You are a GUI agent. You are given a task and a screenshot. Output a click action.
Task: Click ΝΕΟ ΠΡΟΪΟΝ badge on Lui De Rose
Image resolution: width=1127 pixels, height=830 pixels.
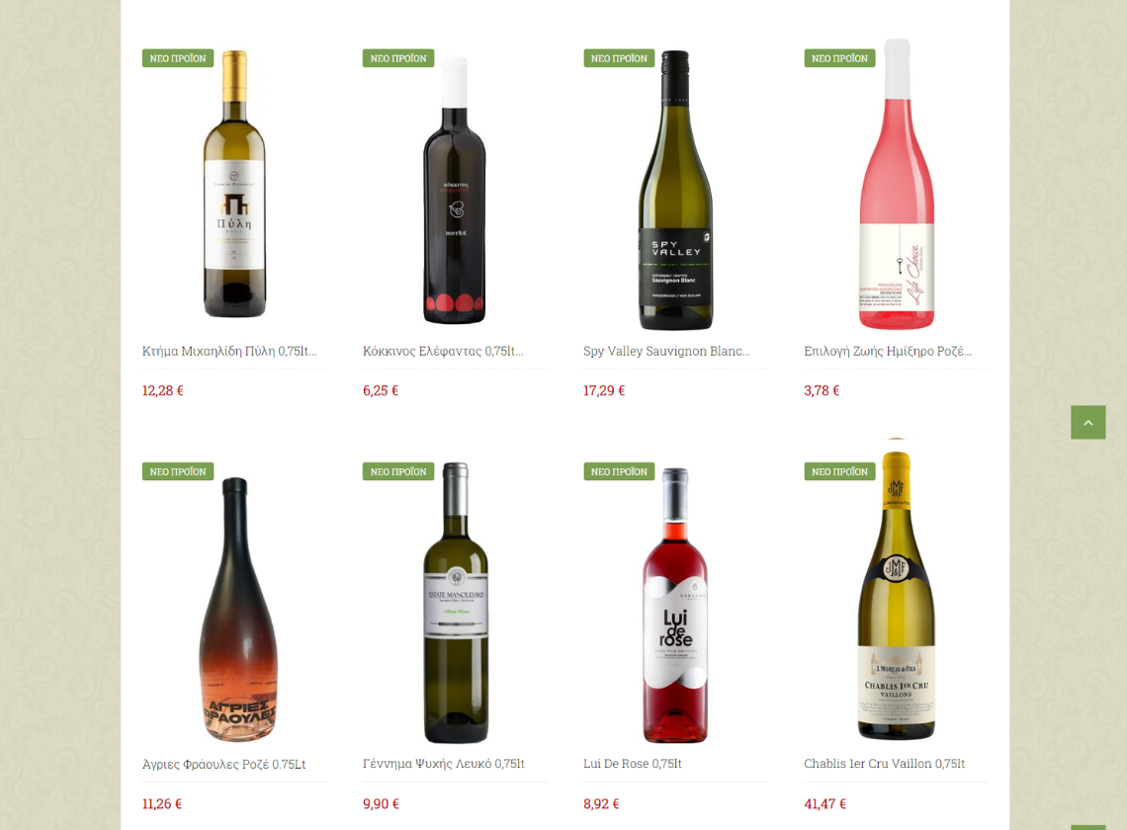(x=619, y=471)
